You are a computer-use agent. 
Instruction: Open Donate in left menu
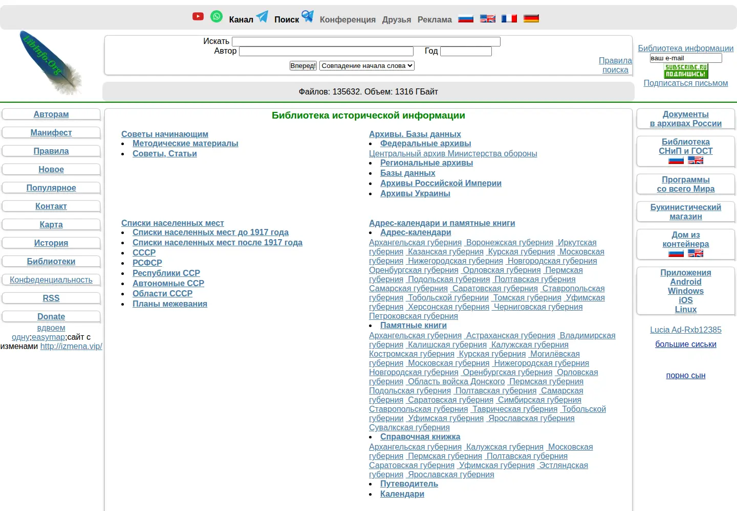(x=51, y=317)
